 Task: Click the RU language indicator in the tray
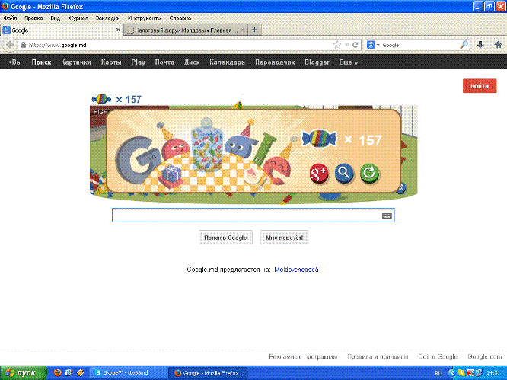pos(438,373)
